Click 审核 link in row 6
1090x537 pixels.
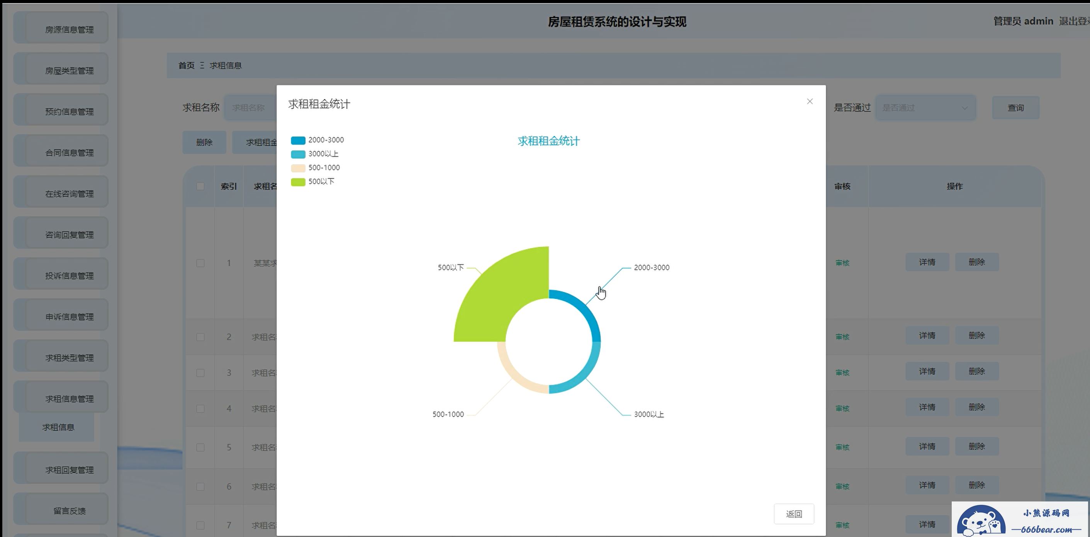coord(842,487)
